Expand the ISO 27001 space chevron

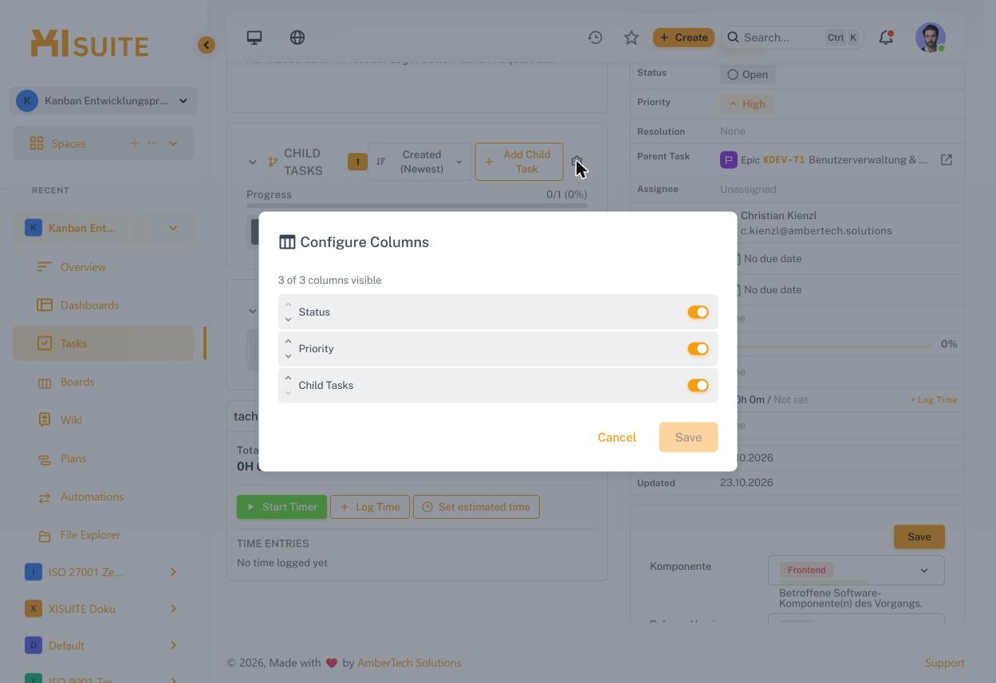point(173,572)
